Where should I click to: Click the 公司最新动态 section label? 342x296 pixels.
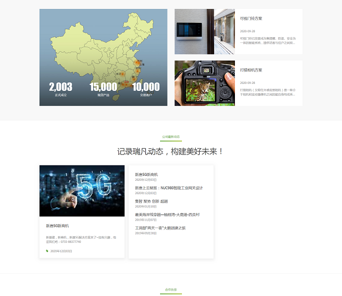click(171, 137)
